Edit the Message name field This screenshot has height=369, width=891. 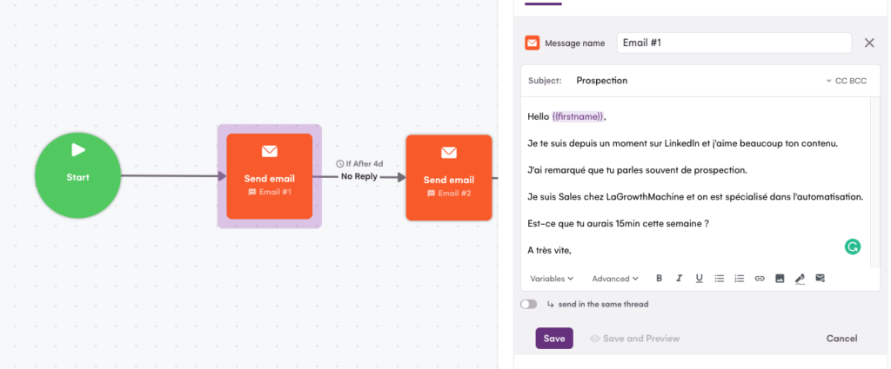[734, 43]
